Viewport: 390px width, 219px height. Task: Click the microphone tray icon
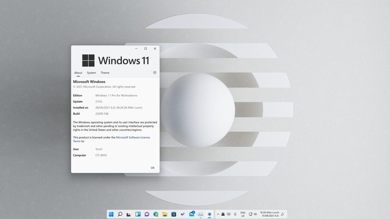[x=235, y=214]
